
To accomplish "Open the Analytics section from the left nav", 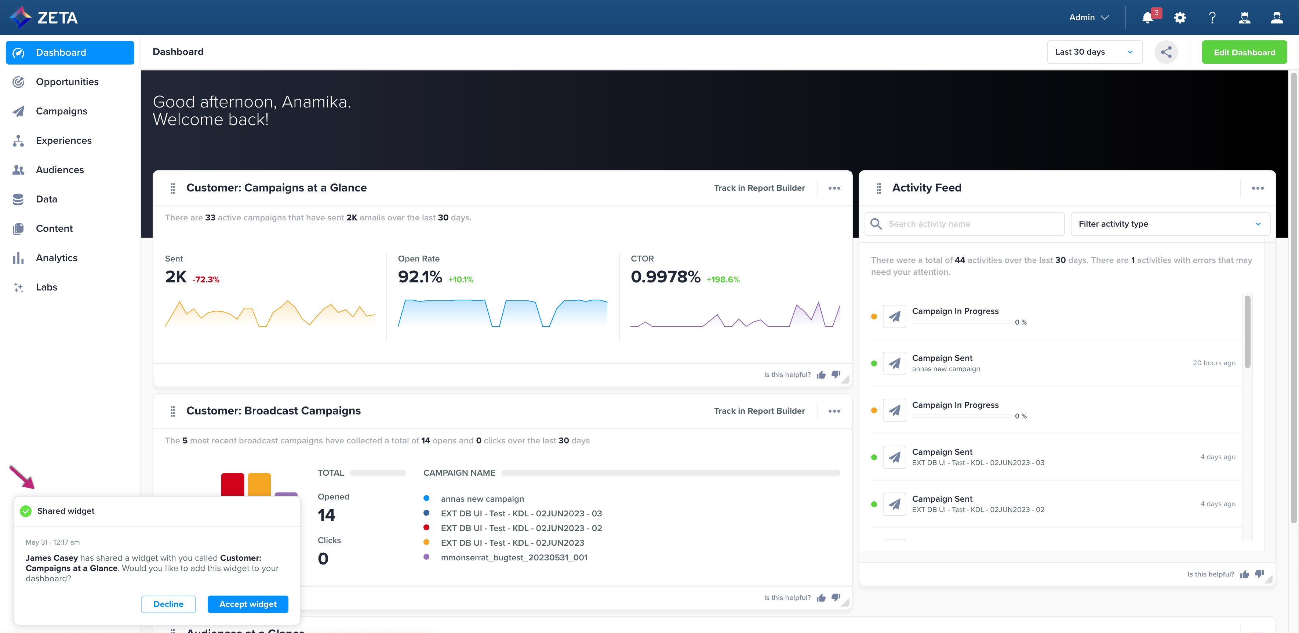I will [x=56, y=257].
